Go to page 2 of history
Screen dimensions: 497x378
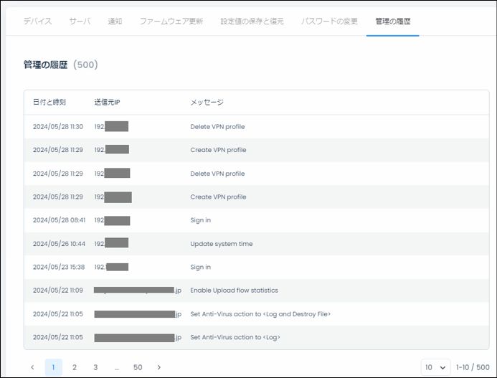pyautogui.click(x=75, y=367)
